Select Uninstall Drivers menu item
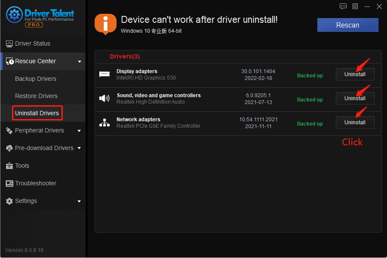The height and width of the screenshot is (258, 387). pos(37,113)
